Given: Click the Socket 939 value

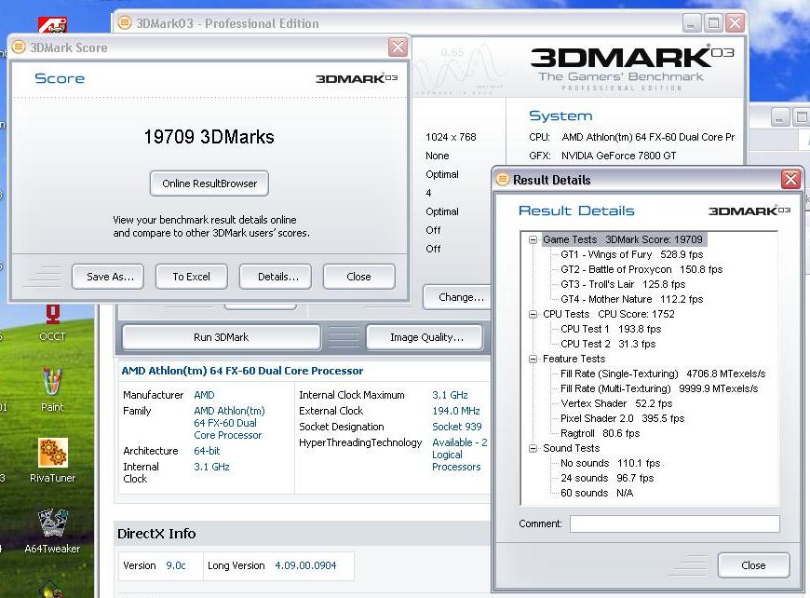Looking at the screenshot, I should point(456,427).
